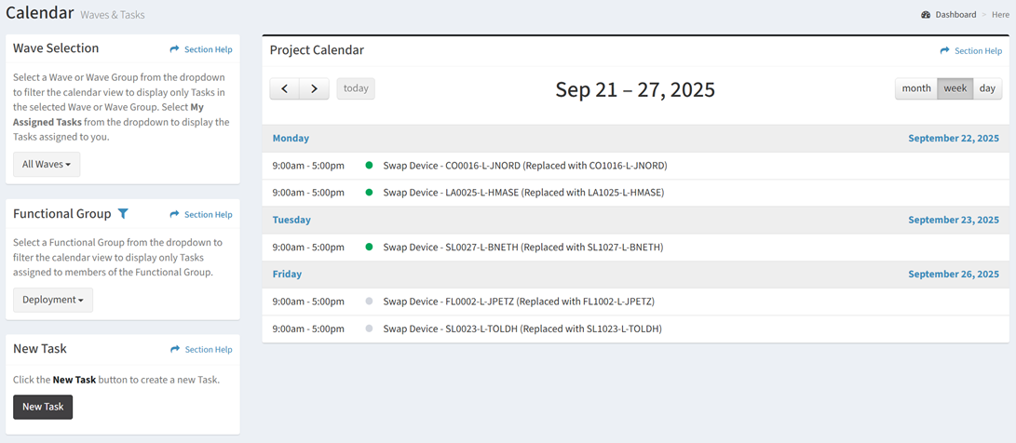Screen dimensions: 1016x443
Task: Click the next week arrow button
Action: click(x=314, y=88)
